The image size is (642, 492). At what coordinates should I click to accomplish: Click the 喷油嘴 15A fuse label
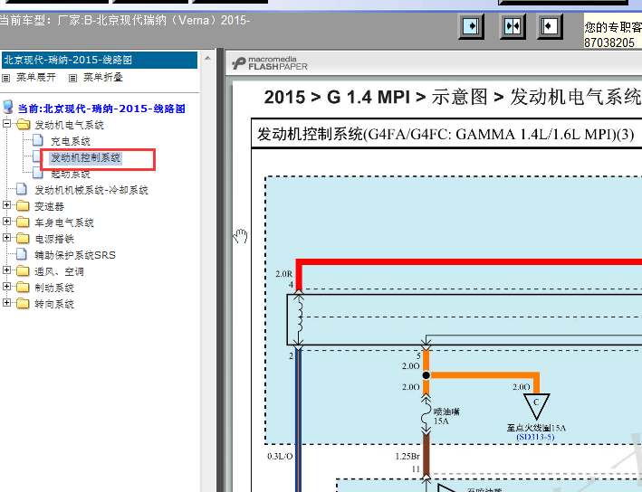coord(446,416)
